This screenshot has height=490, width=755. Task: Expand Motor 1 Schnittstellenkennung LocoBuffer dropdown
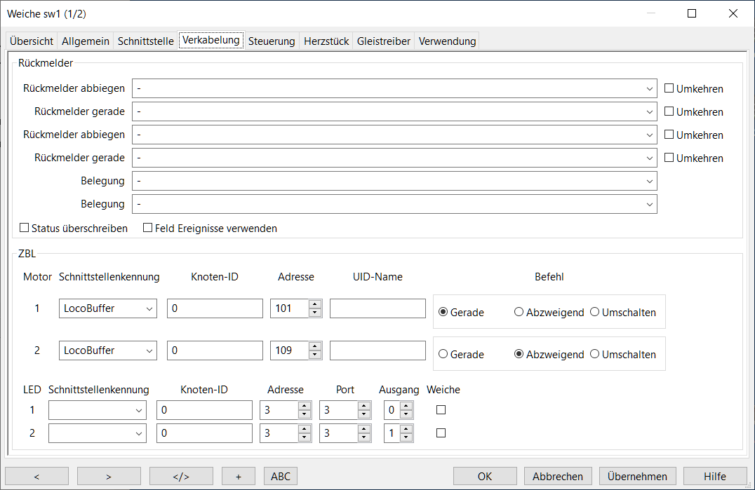108,308
